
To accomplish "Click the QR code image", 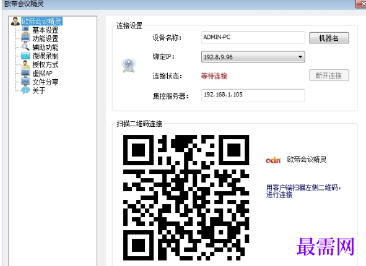I will (x=186, y=197).
